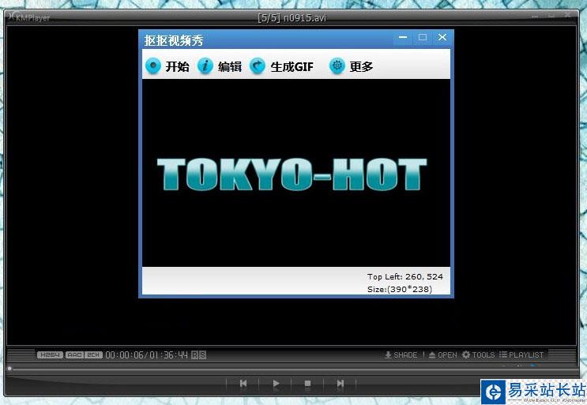Skip to next file in KMPlayer
587x405 pixels.
[340, 384]
